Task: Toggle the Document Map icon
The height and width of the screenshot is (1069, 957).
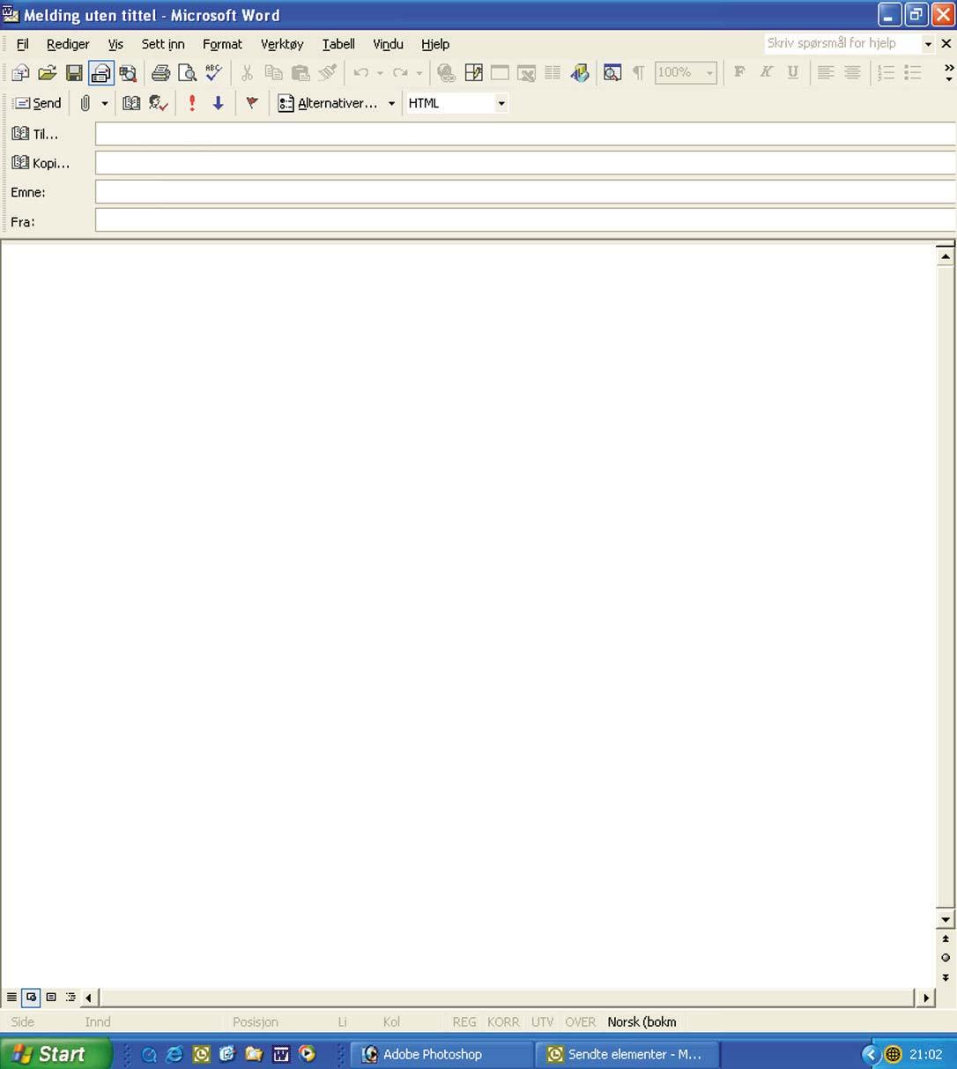Action: click(x=612, y=73)
